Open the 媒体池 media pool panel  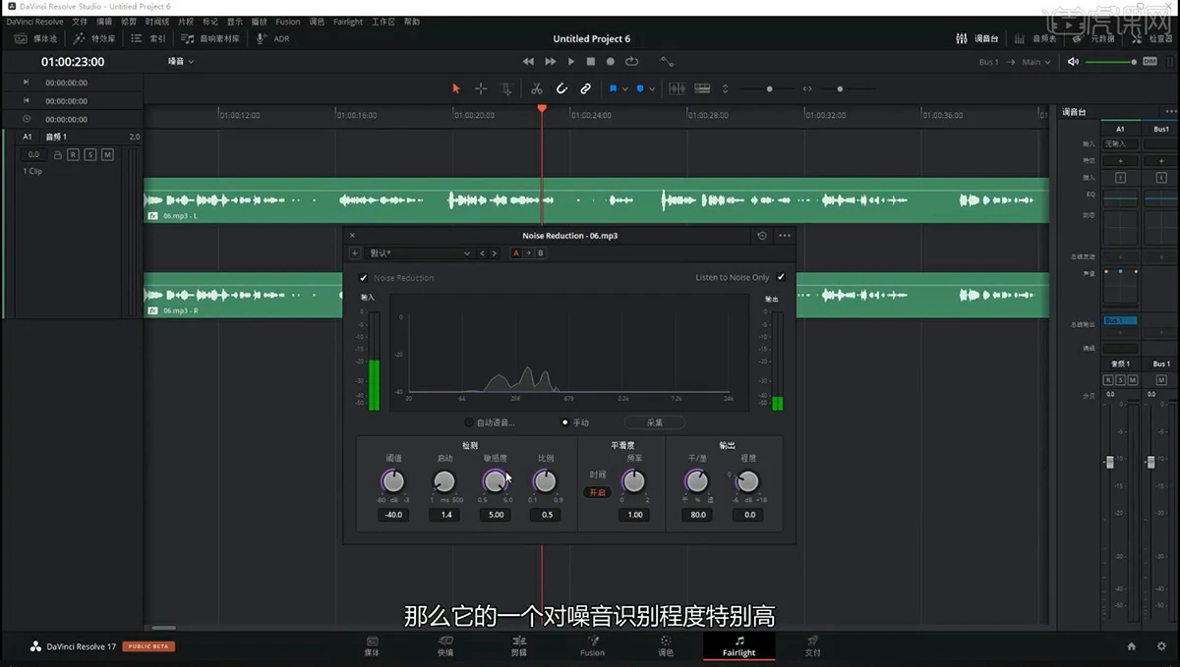point(35,38)
